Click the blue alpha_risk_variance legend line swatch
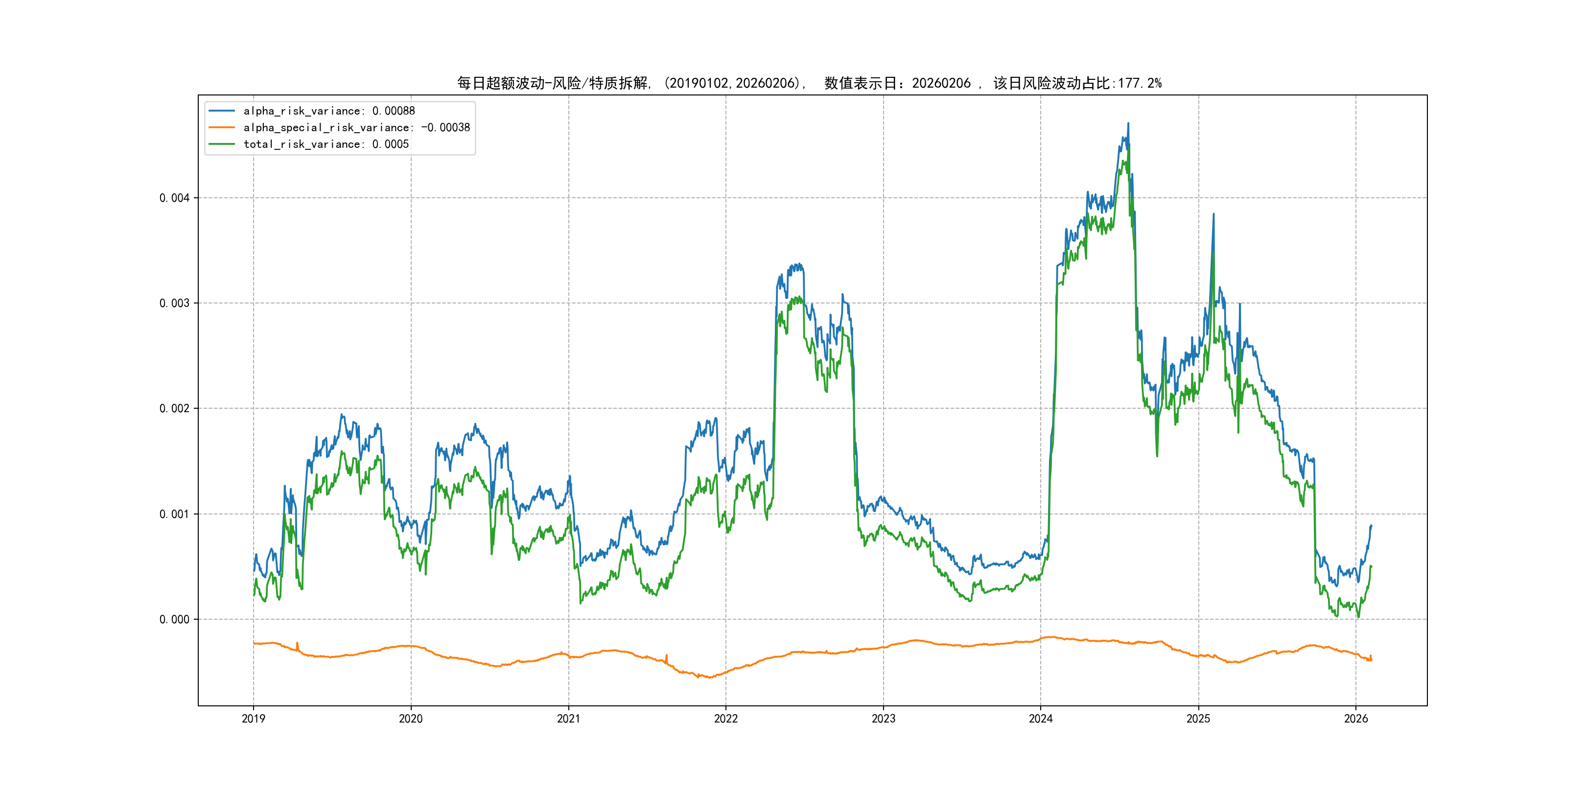The height and width of the screenshot is (793, 1586). [x=222, y=111]
